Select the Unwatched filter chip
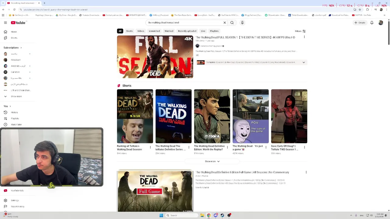390x219 pixels. pos(154,31)
